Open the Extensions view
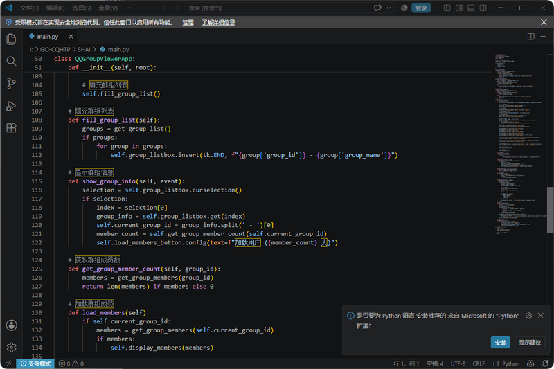 pos(11,128)
